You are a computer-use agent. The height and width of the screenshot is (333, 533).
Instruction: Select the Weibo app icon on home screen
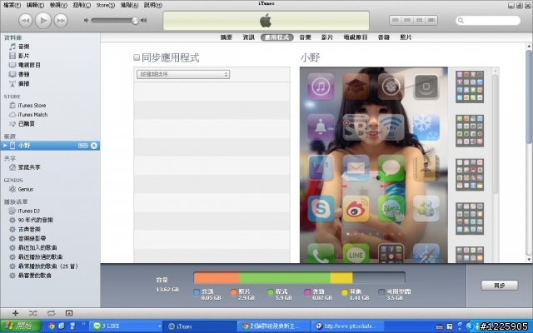pyautogui.click(x=356, y=209)
